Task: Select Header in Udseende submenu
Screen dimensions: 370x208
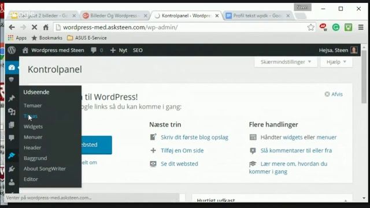Action: (32, 148)
